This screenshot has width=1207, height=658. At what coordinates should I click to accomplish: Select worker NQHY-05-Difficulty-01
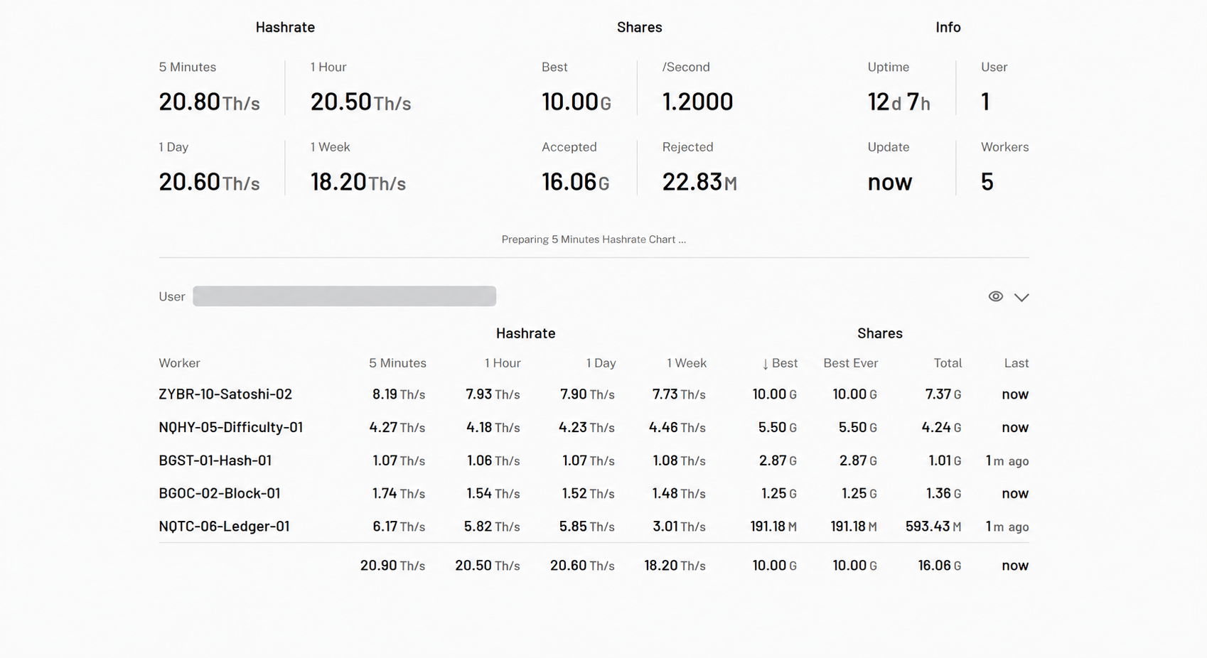tap(231, 427)
